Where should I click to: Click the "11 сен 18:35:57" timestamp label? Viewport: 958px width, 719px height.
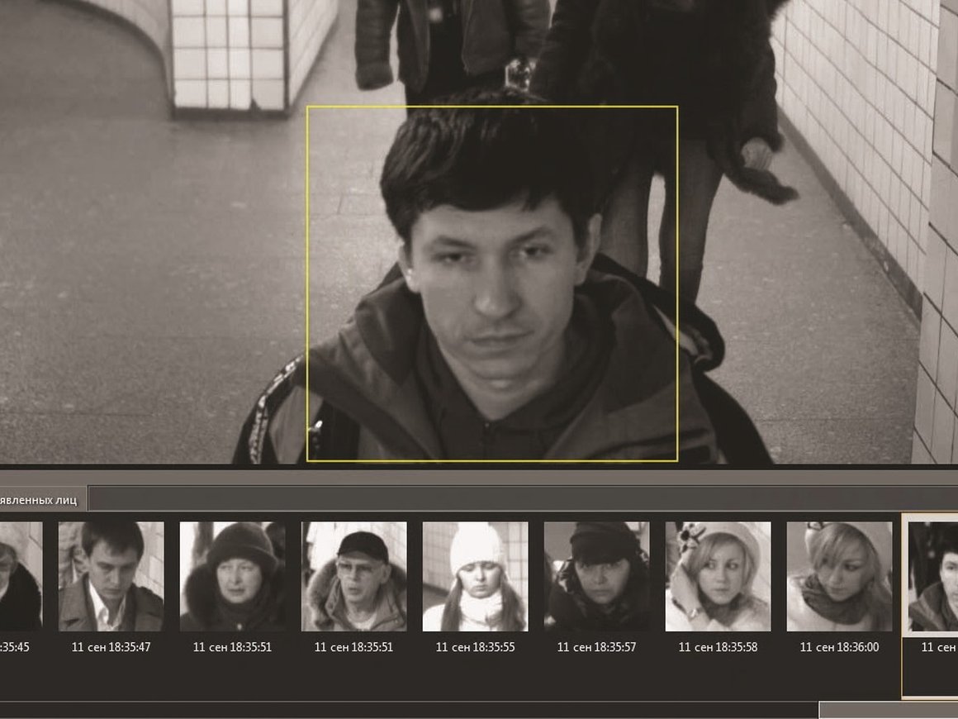[596, 647]
